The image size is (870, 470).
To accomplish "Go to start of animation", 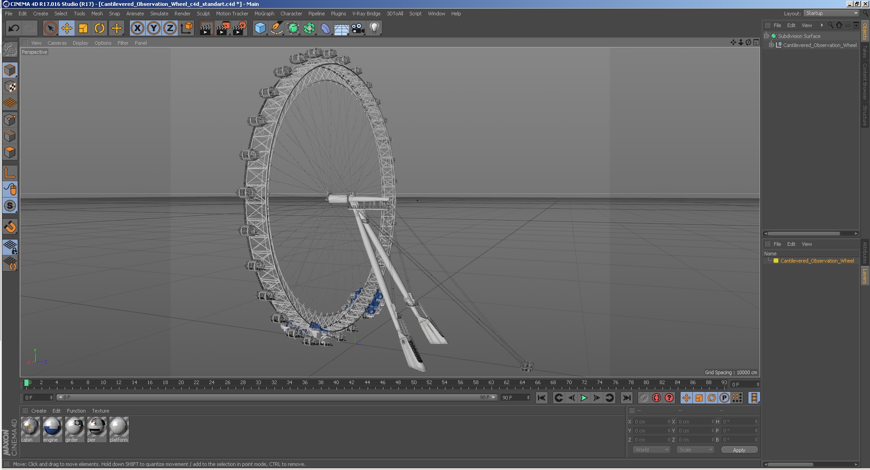I will tap(541, 398).
